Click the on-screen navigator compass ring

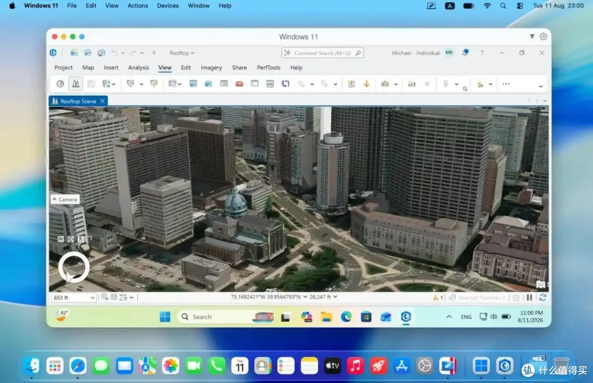[74, 267]
